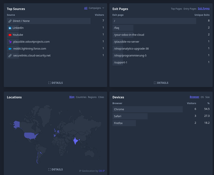Click the Direct / None source row
The image size is (214, 175).
(56, 21)
